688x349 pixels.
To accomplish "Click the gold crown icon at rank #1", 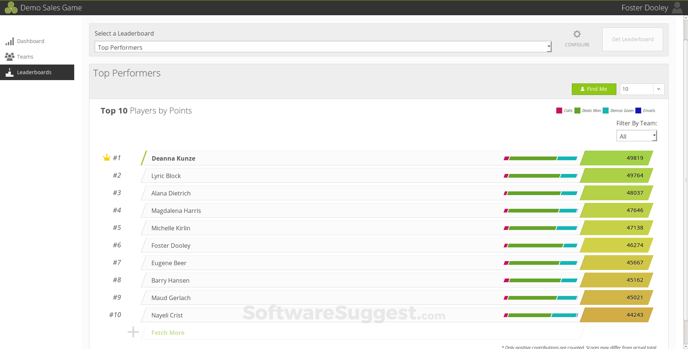I will coord(107,158).
